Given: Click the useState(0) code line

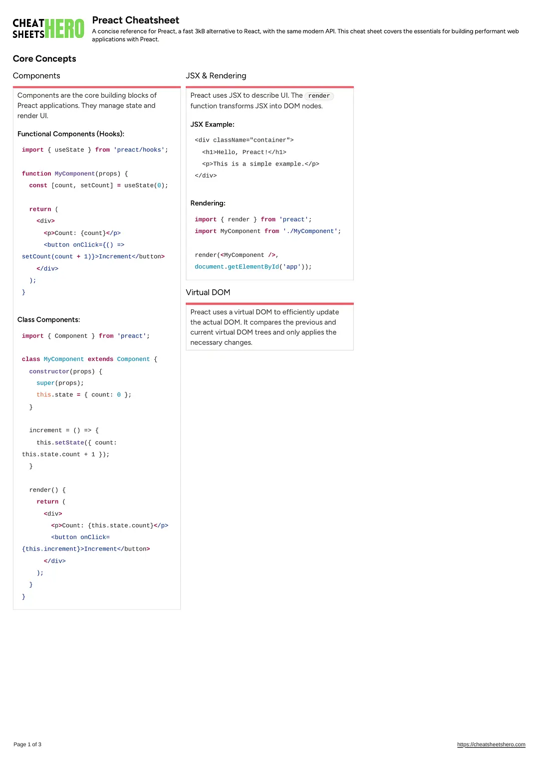Looking at the screenshot, I should click(x=99, y=186).
